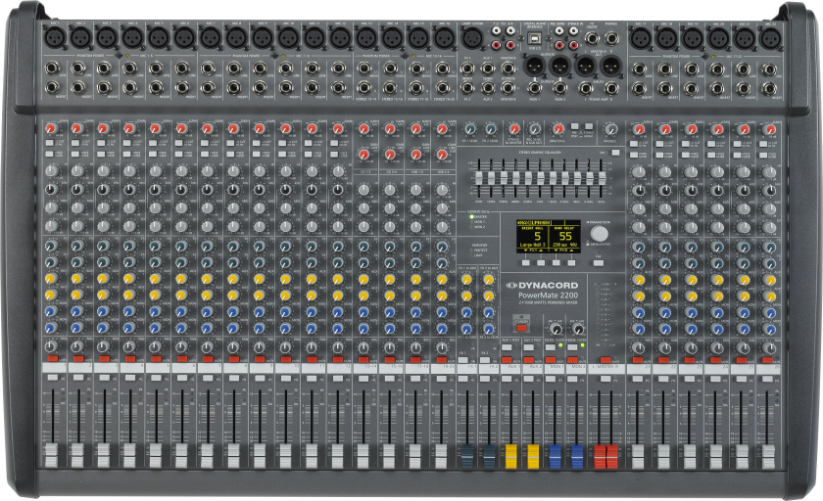Grab the yellow AUX 1 fader
Viewport: 823px width, 501px height.
pyautogui.click(x=510, y=455)
